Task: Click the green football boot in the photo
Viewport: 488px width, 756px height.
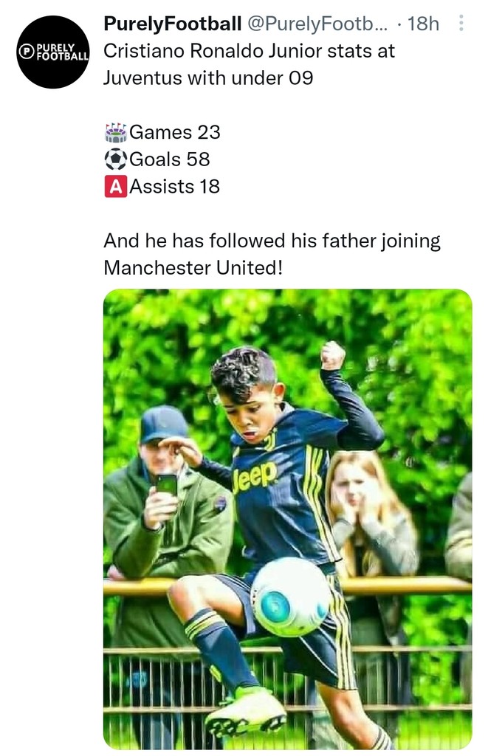Action: (x=246, y=714)
